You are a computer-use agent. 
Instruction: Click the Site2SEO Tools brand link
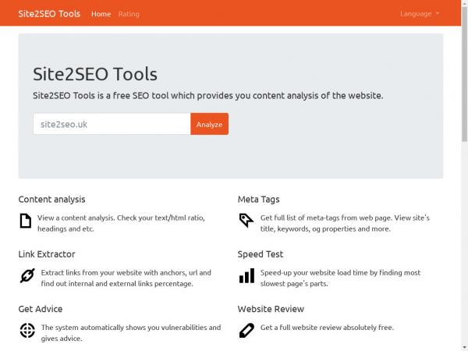pos(49,14)
